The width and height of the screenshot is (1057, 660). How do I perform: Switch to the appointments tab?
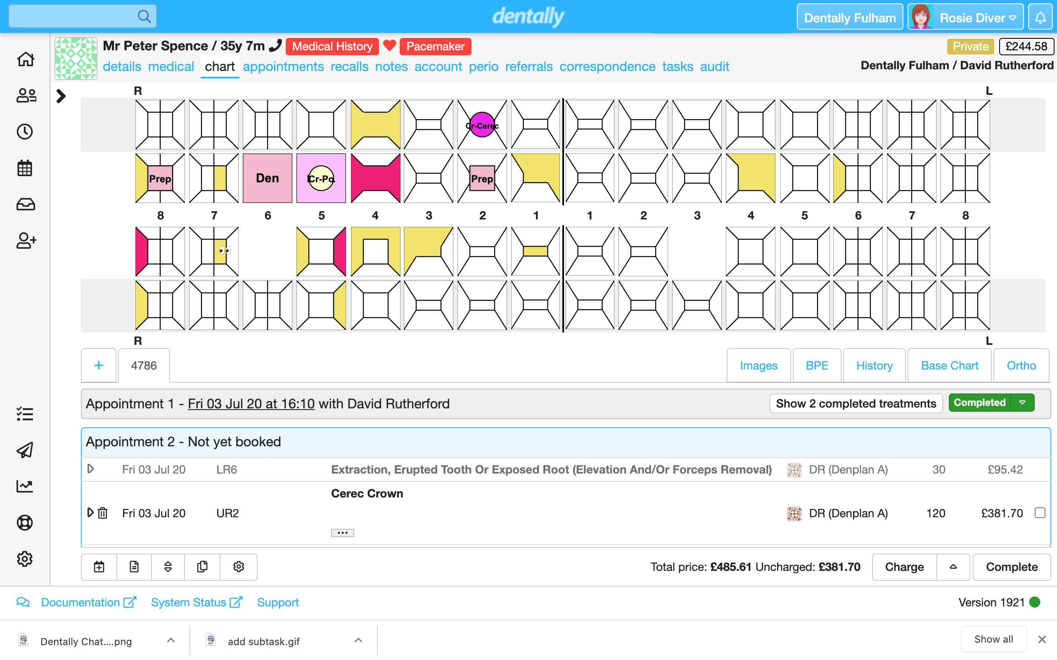point(283,66)
